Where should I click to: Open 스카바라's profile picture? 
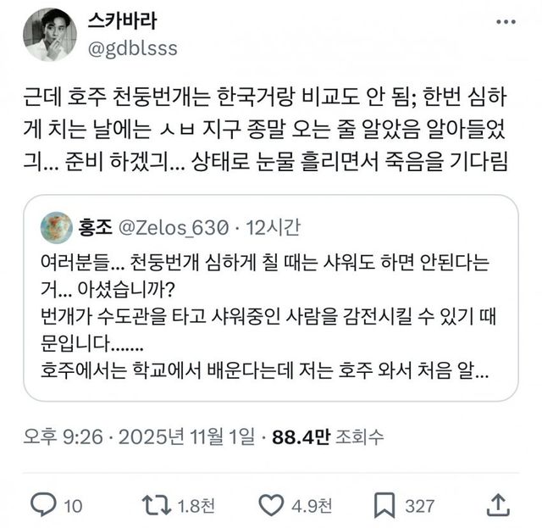tap(51, 35)
